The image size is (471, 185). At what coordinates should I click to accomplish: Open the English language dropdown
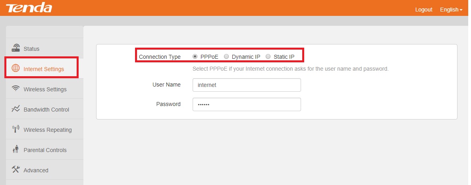click(451, 10)
